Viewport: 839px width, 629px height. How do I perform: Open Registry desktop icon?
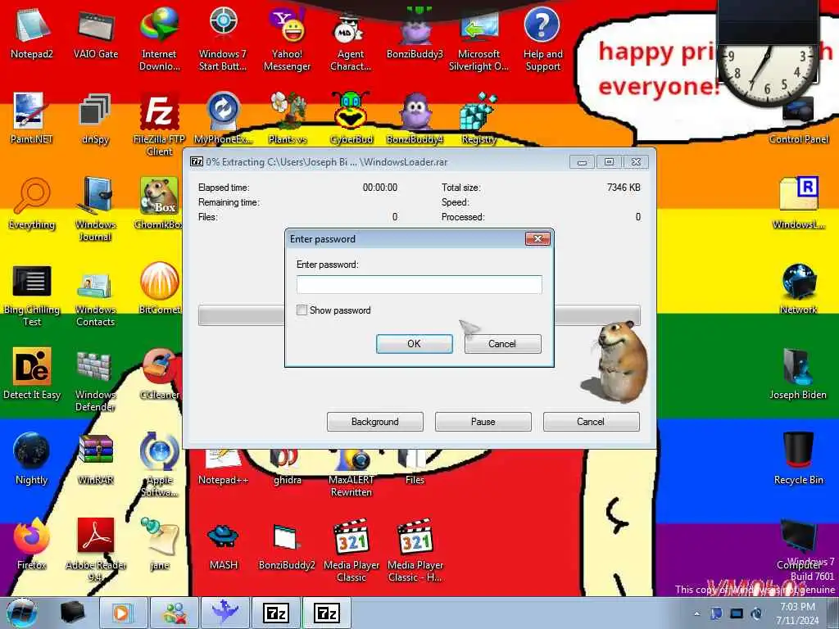pos(478,119)
